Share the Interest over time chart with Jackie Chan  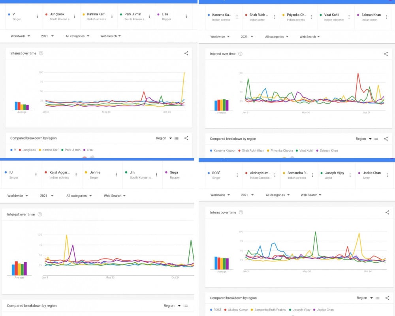[x=387, y=213]
